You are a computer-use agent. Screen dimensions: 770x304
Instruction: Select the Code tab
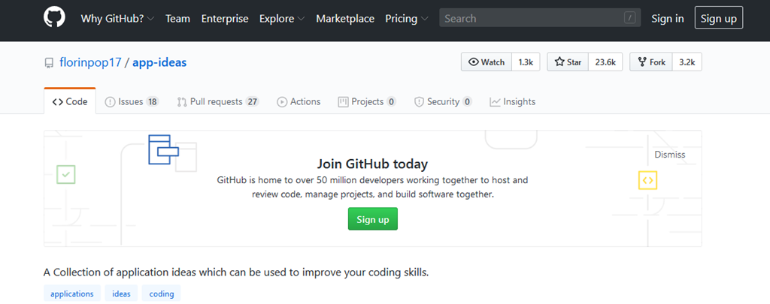point(70,102)
